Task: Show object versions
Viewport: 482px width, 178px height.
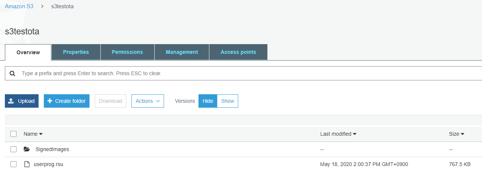Action: [x=228, y=101]
